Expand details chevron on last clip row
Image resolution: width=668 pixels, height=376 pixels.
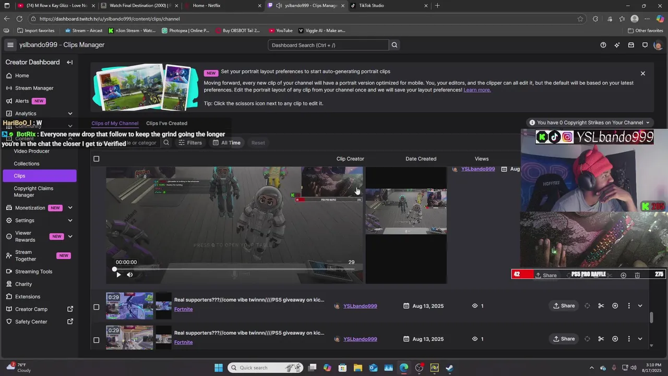coord(640,339)
